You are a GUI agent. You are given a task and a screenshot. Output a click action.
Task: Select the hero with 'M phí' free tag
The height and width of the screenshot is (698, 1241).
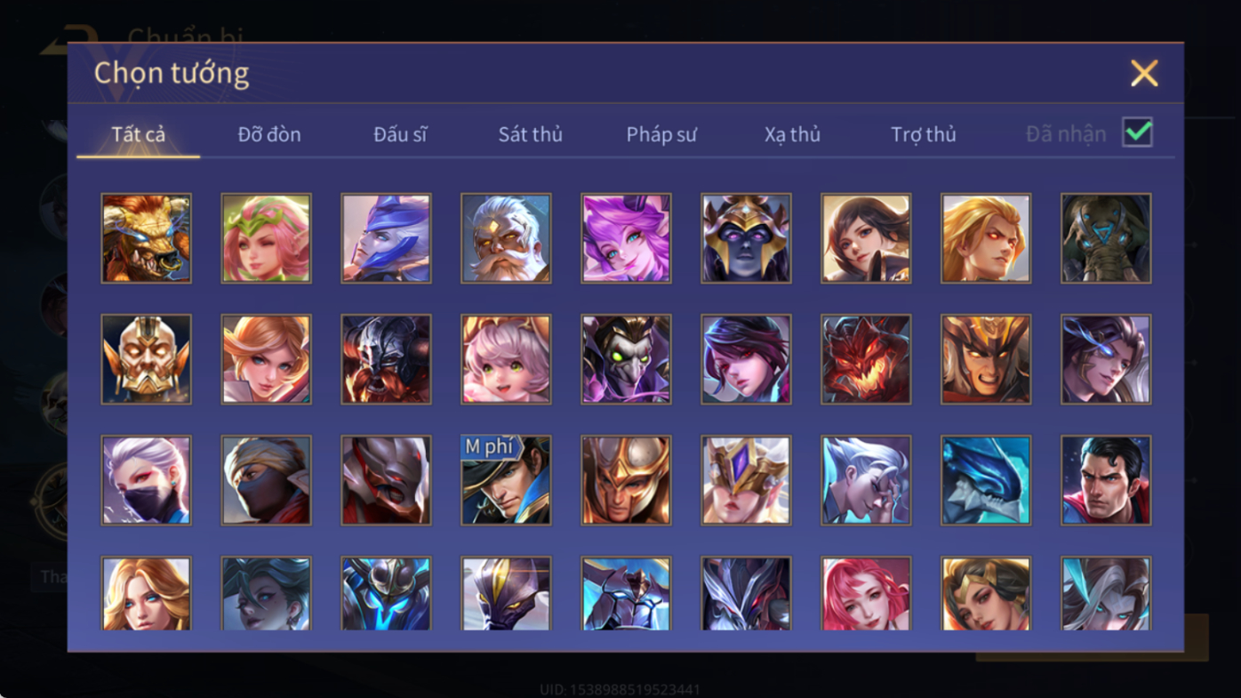tap(506, 480)
